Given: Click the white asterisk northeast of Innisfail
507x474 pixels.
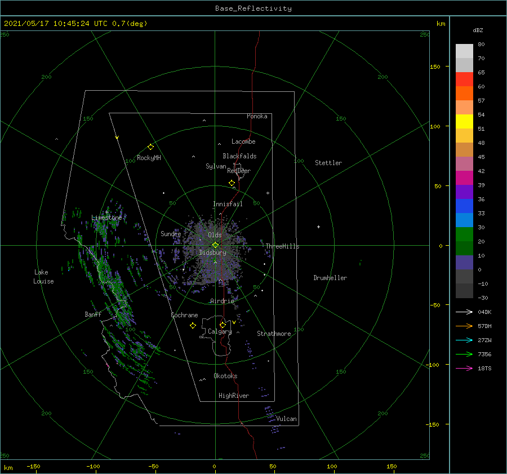Looking at the screenshot, I should click(x=268, y=193).
